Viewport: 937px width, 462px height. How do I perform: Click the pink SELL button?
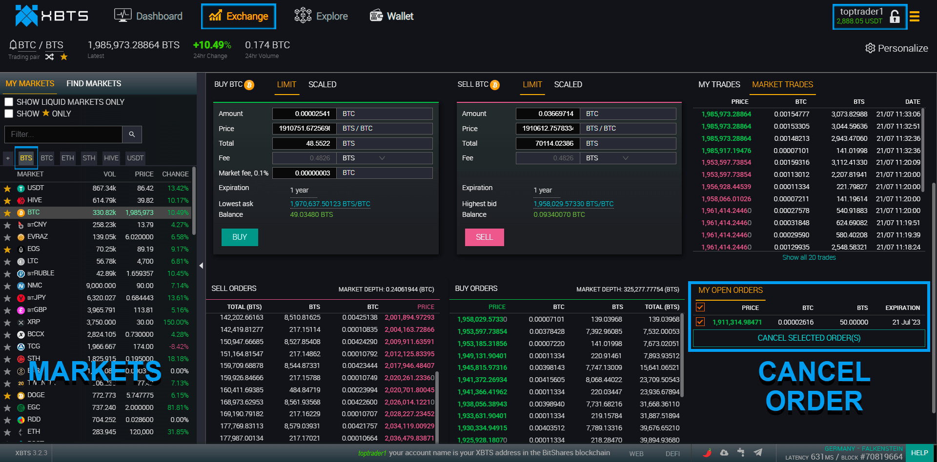484,237
